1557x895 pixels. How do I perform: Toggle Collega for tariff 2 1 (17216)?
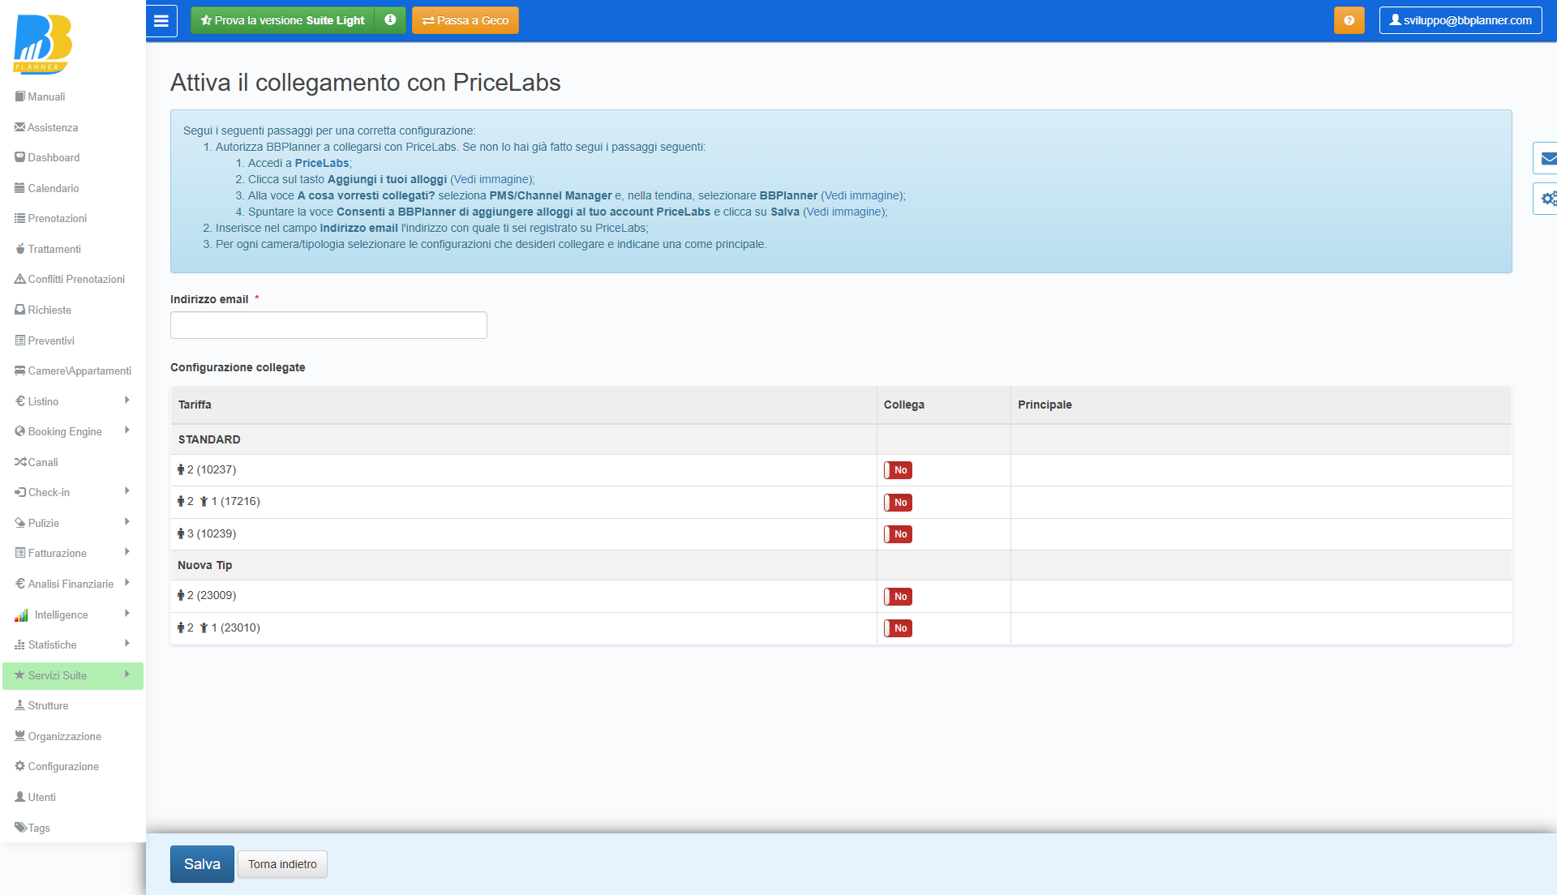[898, 503]
